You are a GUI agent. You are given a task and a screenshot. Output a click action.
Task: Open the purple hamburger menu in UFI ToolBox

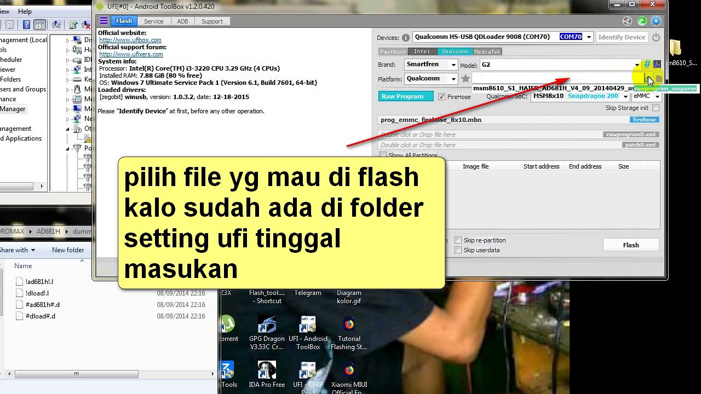(x=104, y=21)
